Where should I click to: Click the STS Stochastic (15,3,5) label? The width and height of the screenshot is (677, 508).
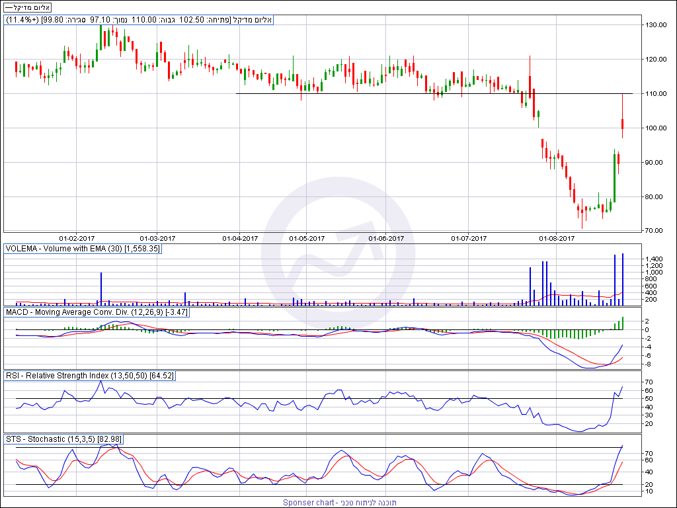pos(63,439)
